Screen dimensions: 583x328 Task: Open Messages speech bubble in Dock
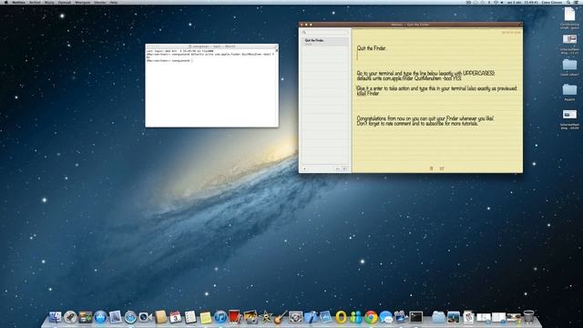(386, 317)
